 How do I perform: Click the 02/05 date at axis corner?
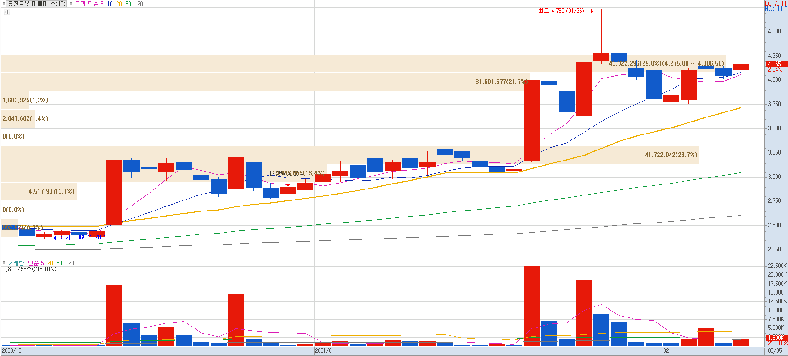click(x=775, y=350)
